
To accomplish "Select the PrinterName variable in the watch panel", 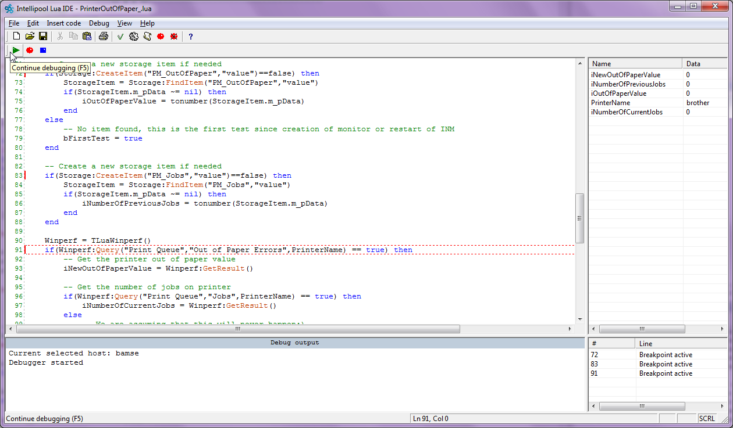I will tap(613, 102).
